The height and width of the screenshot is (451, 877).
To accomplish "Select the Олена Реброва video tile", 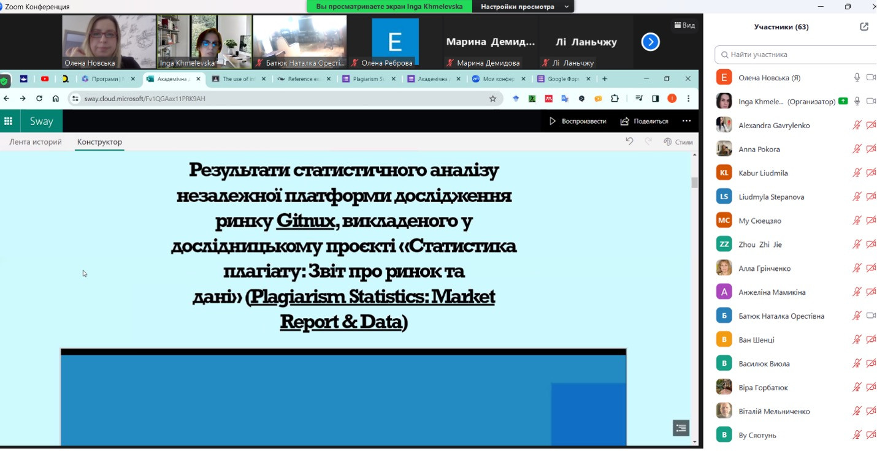I will tap(395, 42).
